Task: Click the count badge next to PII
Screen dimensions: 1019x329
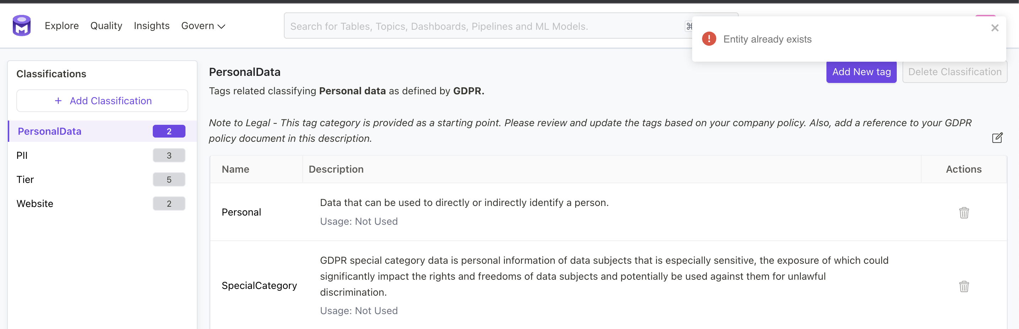Action: (169, 155)
